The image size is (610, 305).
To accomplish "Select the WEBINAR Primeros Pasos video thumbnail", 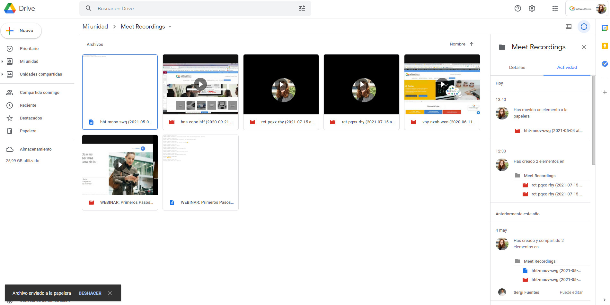I will pyautogui.click(x=120, y=165).
